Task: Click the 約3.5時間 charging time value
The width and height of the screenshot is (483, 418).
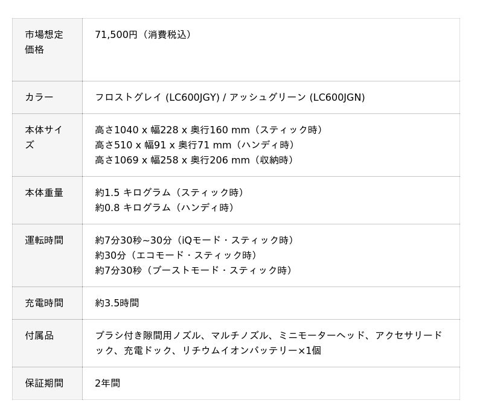Action: point(117,303)
